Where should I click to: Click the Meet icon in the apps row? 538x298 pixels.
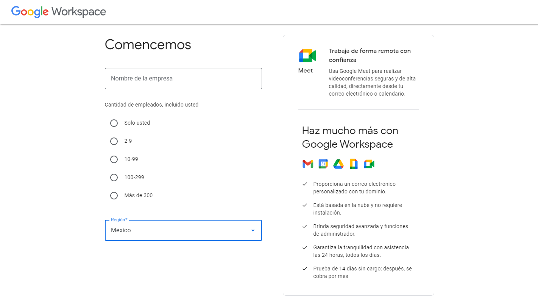pyautogui.click(x=369, y=164)
